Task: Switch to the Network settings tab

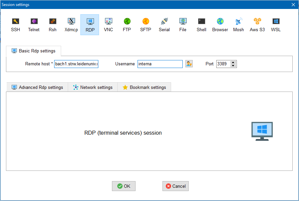Action: (93, 87)
